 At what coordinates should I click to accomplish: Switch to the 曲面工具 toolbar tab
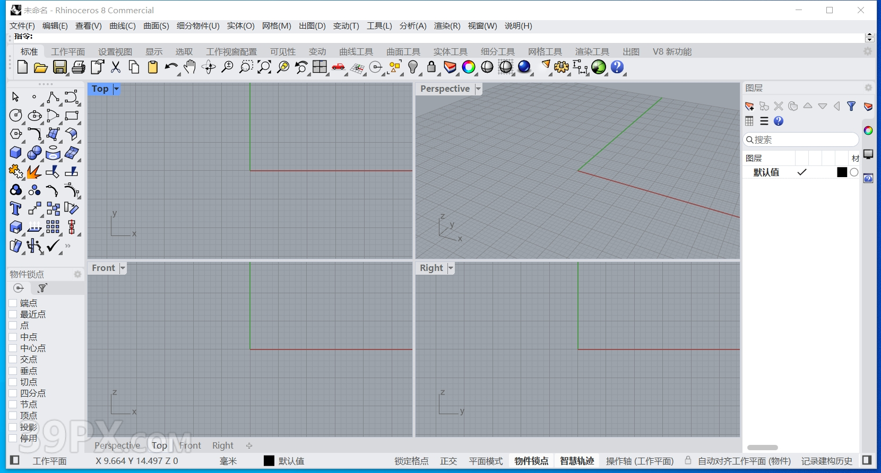(x=403, y=51)
